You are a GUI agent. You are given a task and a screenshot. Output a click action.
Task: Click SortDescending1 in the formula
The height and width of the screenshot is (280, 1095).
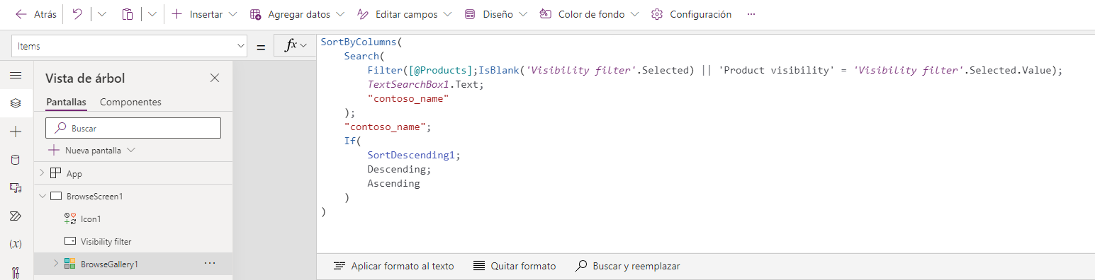[411, 155]
